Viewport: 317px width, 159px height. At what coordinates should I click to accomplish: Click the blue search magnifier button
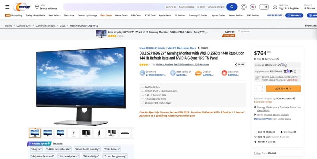point(232,7)
